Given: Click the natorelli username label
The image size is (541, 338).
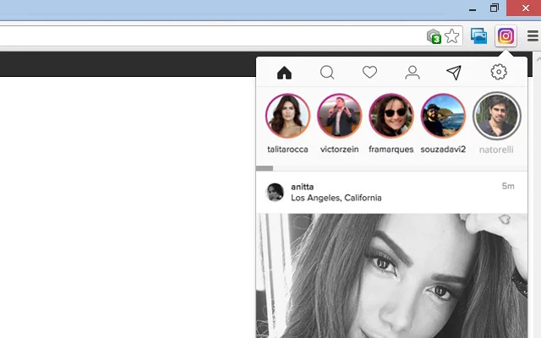Looking at the screenshot, I should coord(496,150).
